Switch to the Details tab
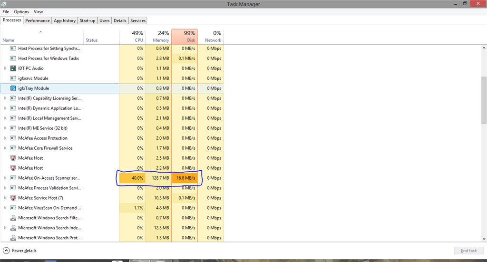Screen dimensions: 487x262 120,20
